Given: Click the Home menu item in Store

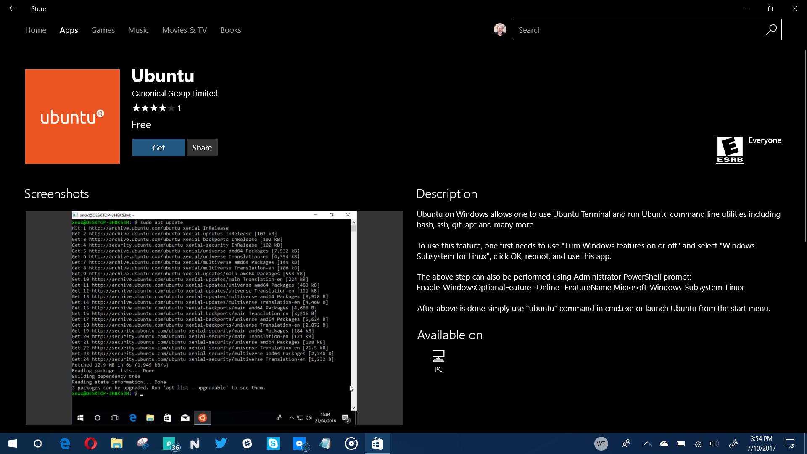Looking at the screenshot, I should pos(35,30).
